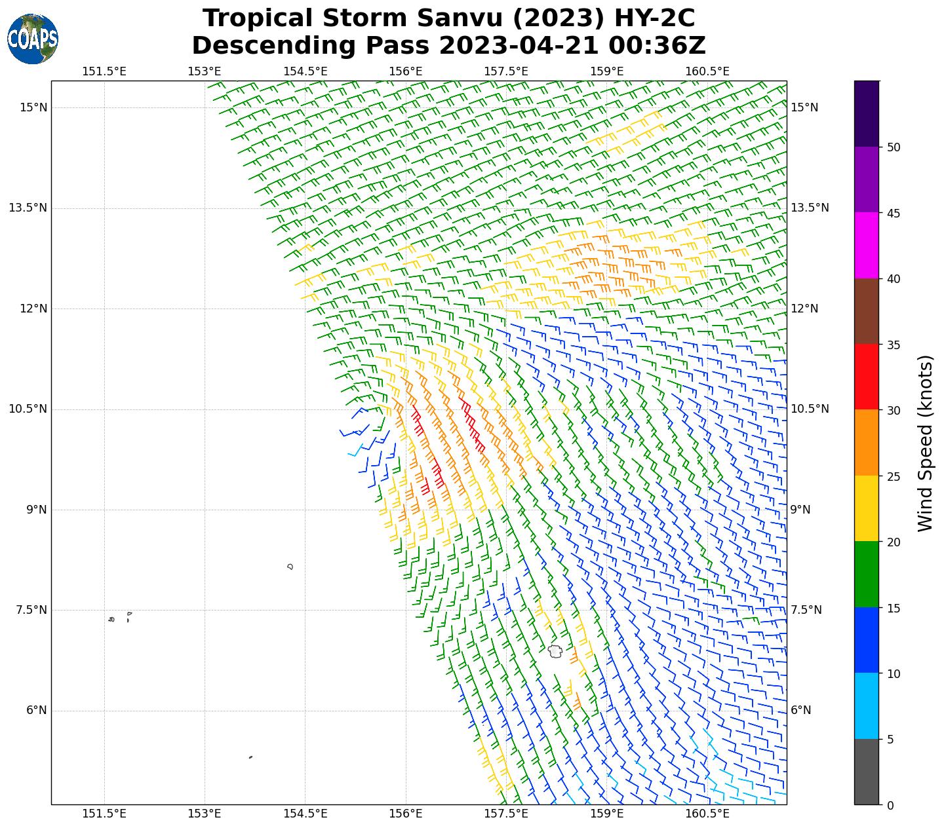Select the dark blue 10-15 knot band
Screen dimensions: 944x828
pyautogui.click(x=867, y=640)
